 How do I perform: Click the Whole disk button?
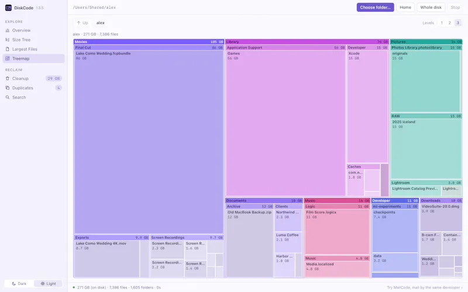tap(431, 8)
